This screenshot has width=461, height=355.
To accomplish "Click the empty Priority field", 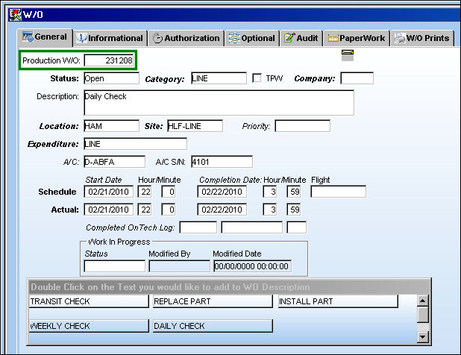I will [x=303, y=126].
